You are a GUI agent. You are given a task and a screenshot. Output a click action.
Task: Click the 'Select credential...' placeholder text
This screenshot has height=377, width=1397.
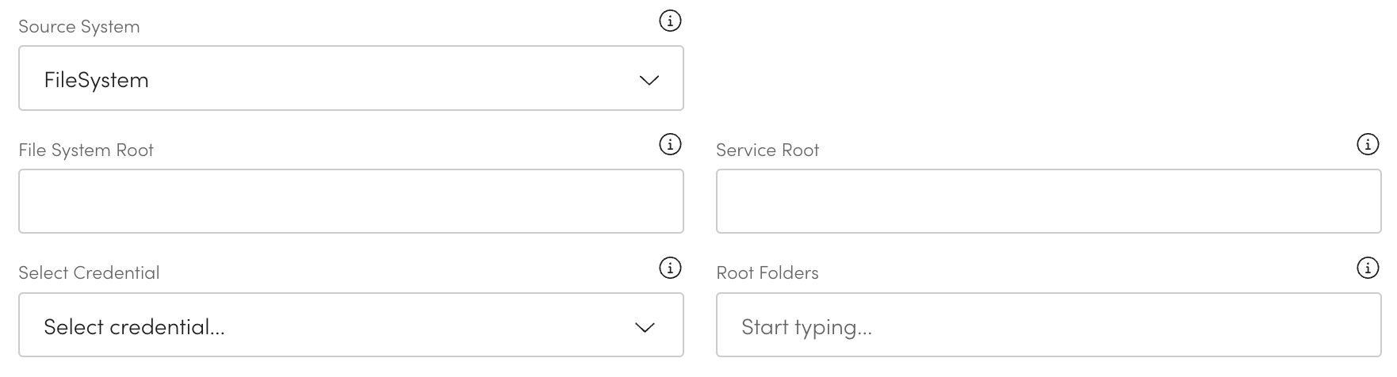[134, 327]
